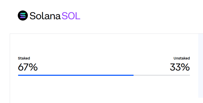This screenshot has width=203, height=103.
Task: Click blank space between 67% and 33%
Action: tap(103, 67)
